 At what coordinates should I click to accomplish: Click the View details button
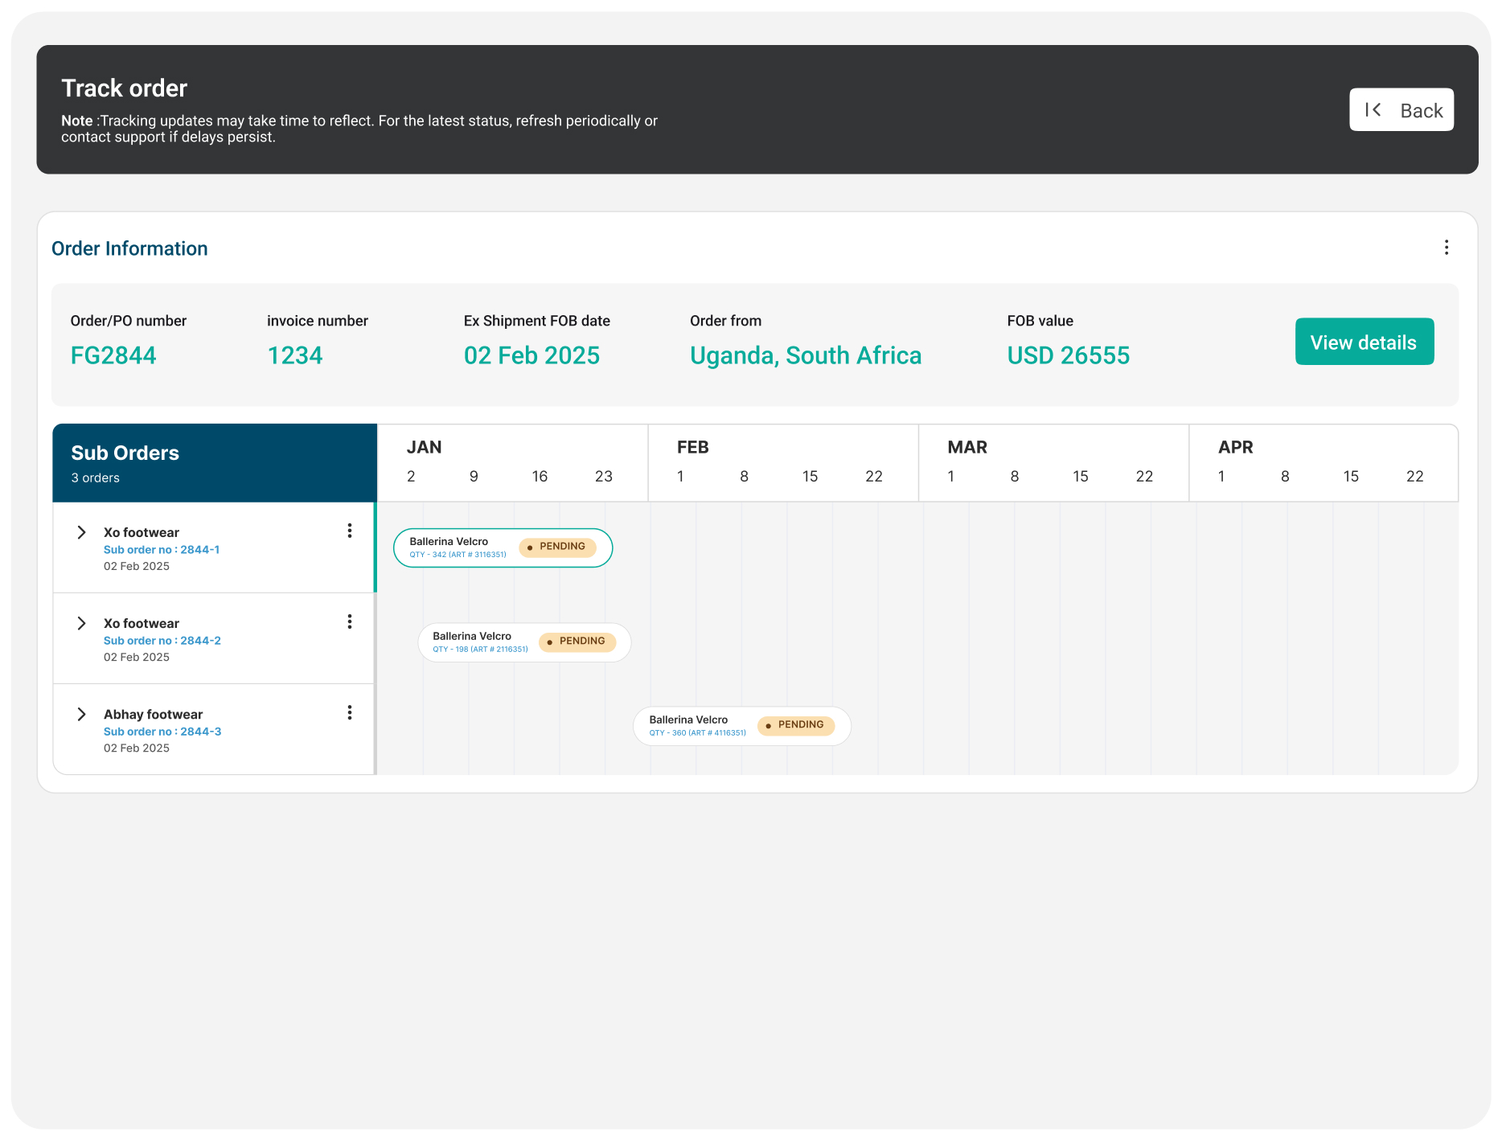(x=1364, y=342)
